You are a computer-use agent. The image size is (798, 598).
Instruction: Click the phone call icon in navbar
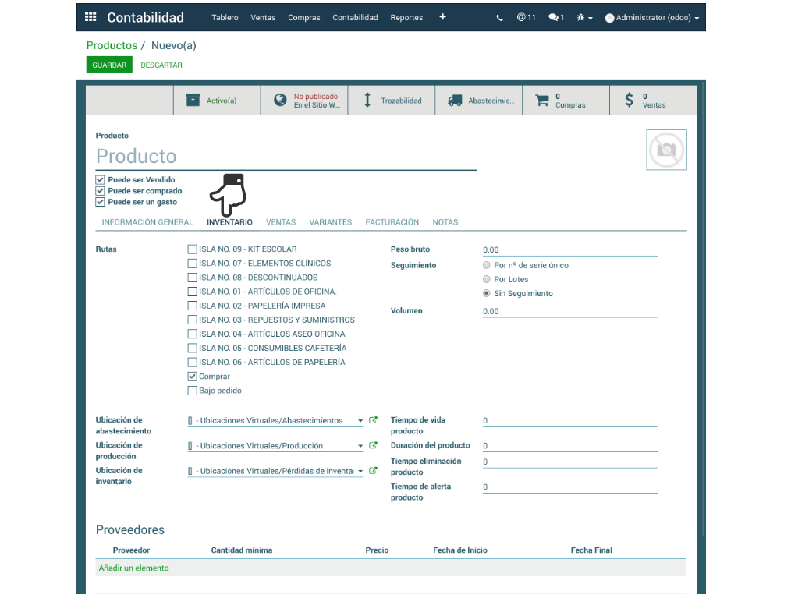tap(499, 17)
